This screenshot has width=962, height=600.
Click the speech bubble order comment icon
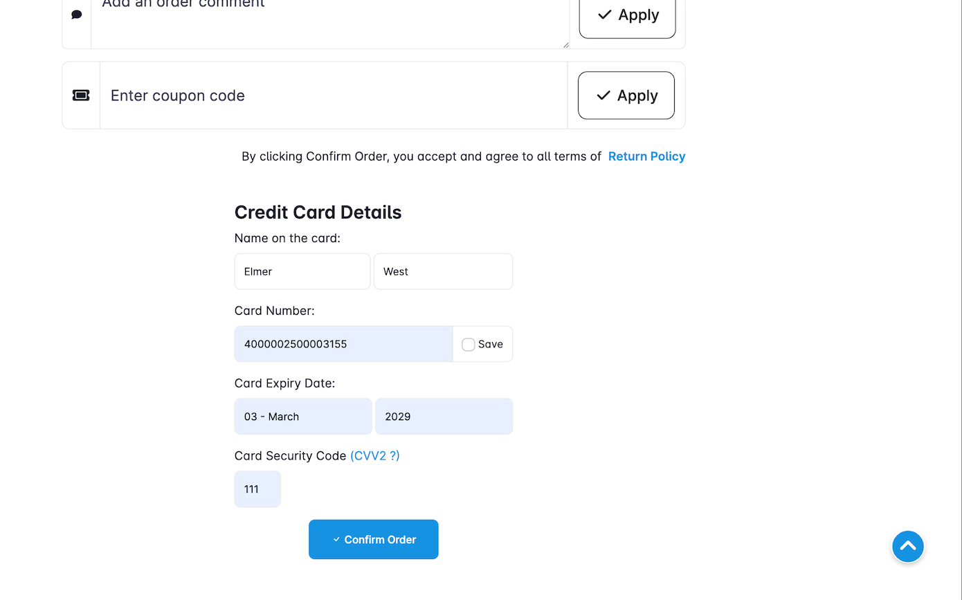pyautogui.click(x=77, y=15)
